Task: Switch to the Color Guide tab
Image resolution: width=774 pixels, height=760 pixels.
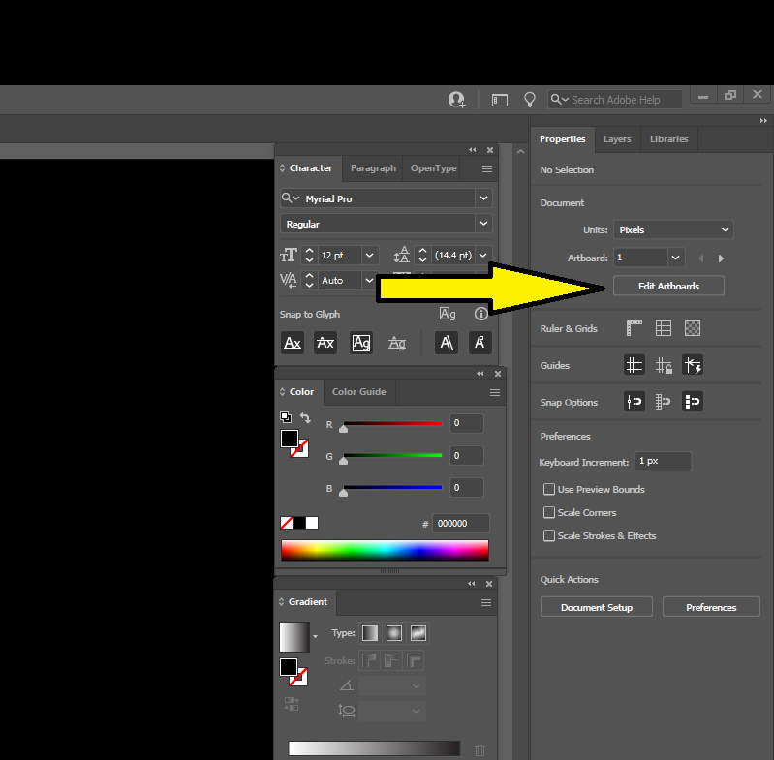Action: [358, 391]
